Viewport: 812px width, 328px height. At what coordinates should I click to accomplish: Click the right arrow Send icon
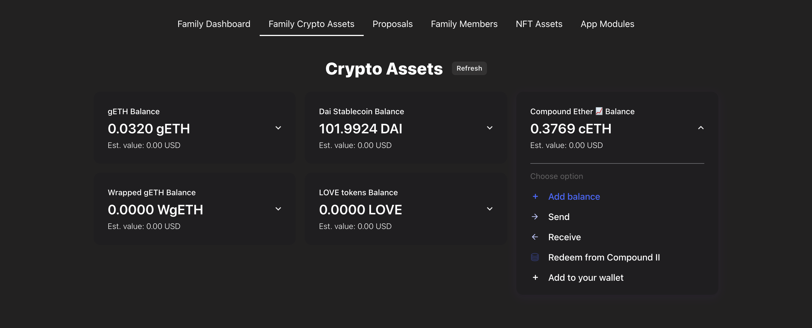coord(535,217)
